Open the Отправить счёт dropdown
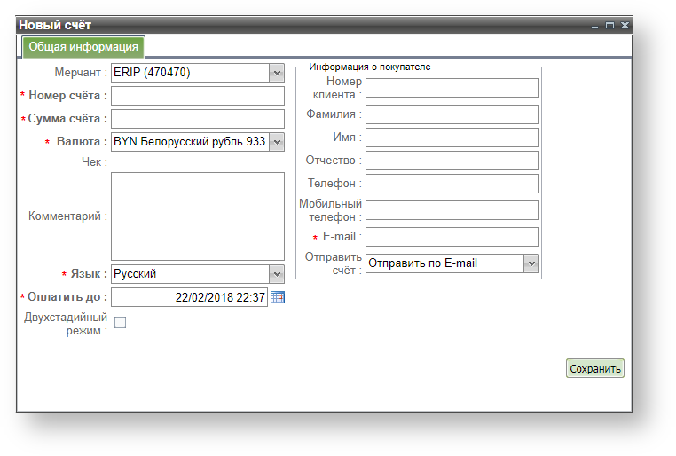 (531, 263)
